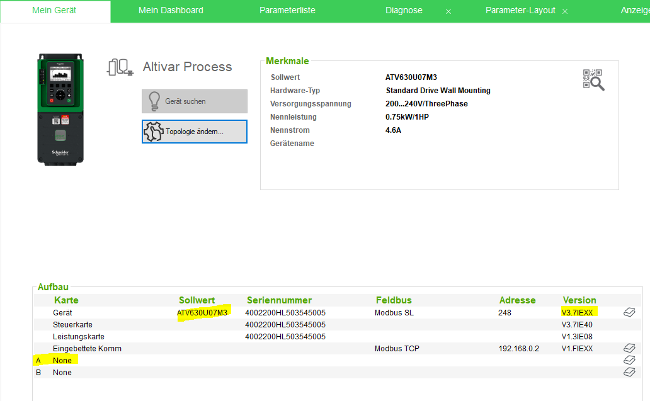
Task: Open the Parameter-Layout tab
Action: click(x=520, y=10)
